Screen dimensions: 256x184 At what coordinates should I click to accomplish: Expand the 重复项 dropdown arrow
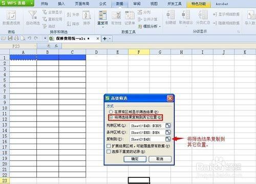click(x=103, y=27)
